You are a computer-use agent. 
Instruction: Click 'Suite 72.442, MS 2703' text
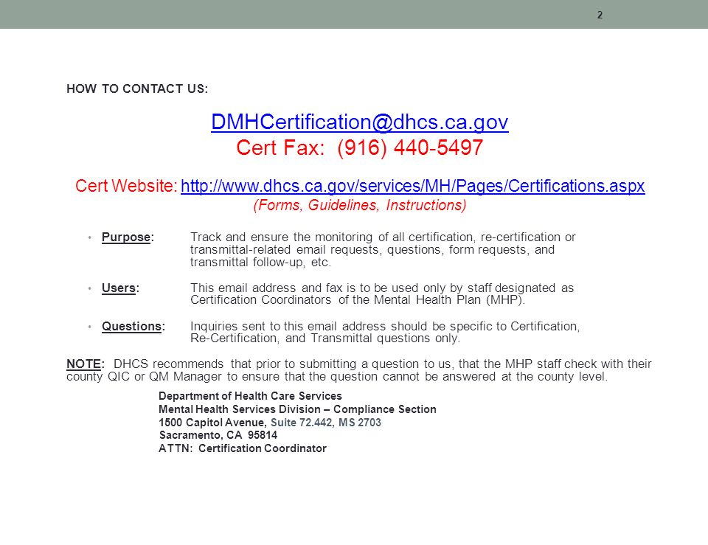[325, 423]
